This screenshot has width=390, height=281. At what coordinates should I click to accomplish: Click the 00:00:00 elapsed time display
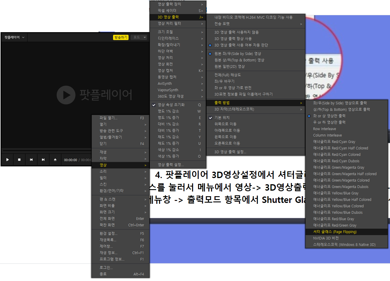pos(70,160)
